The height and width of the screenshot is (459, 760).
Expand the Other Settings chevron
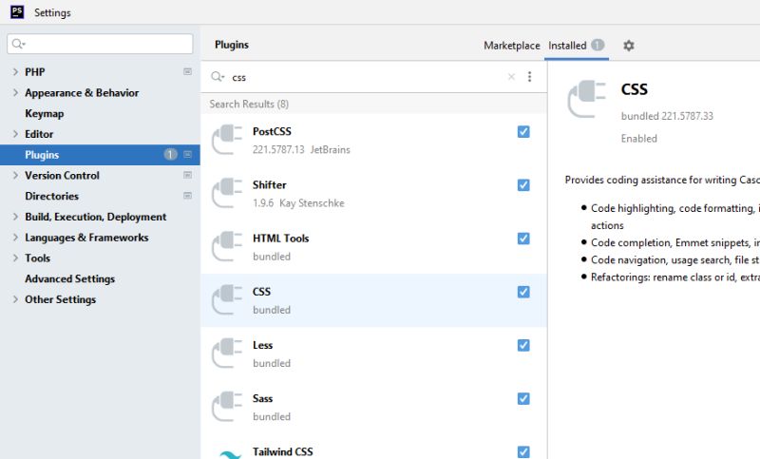(15, 299)
